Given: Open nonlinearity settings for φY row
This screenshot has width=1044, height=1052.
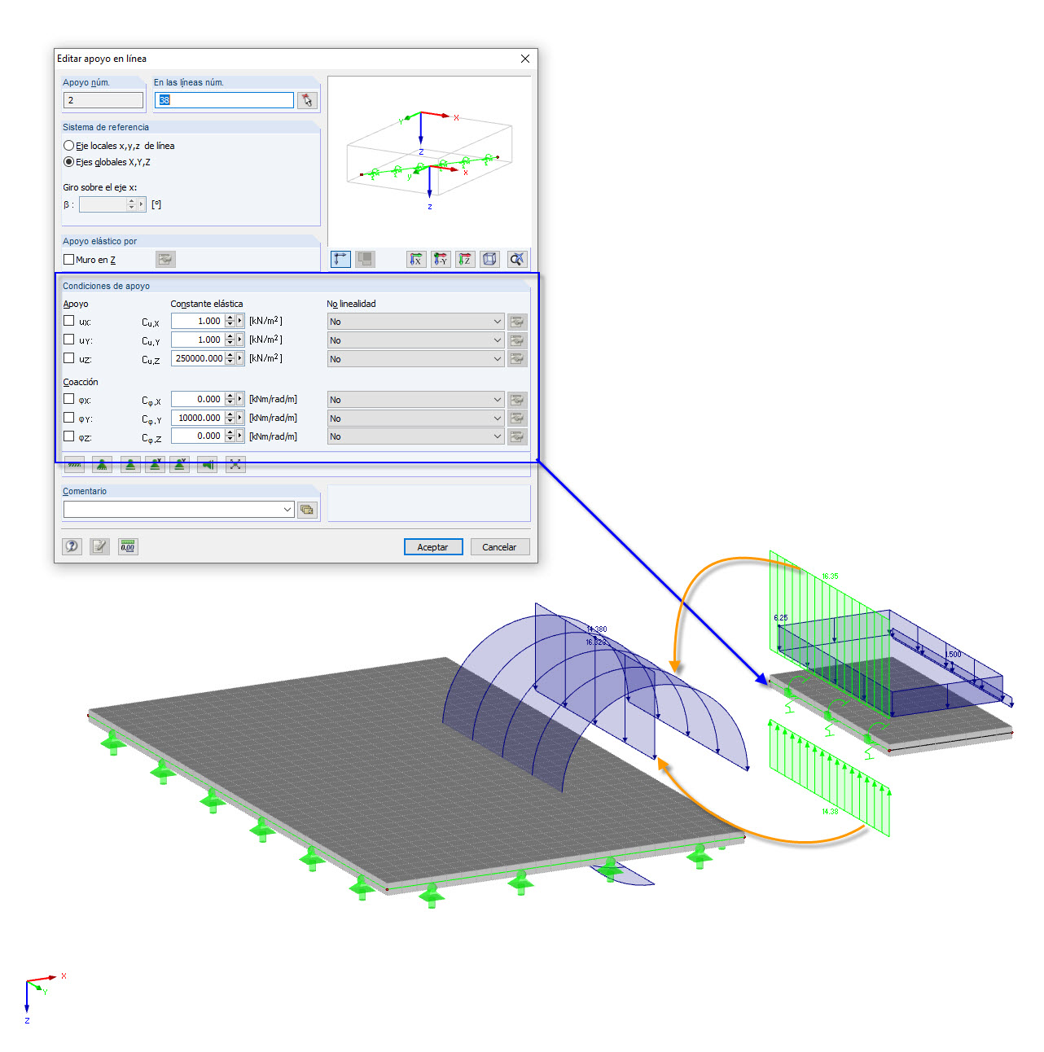Looking at the screenshot, I should tap(517, 419).
